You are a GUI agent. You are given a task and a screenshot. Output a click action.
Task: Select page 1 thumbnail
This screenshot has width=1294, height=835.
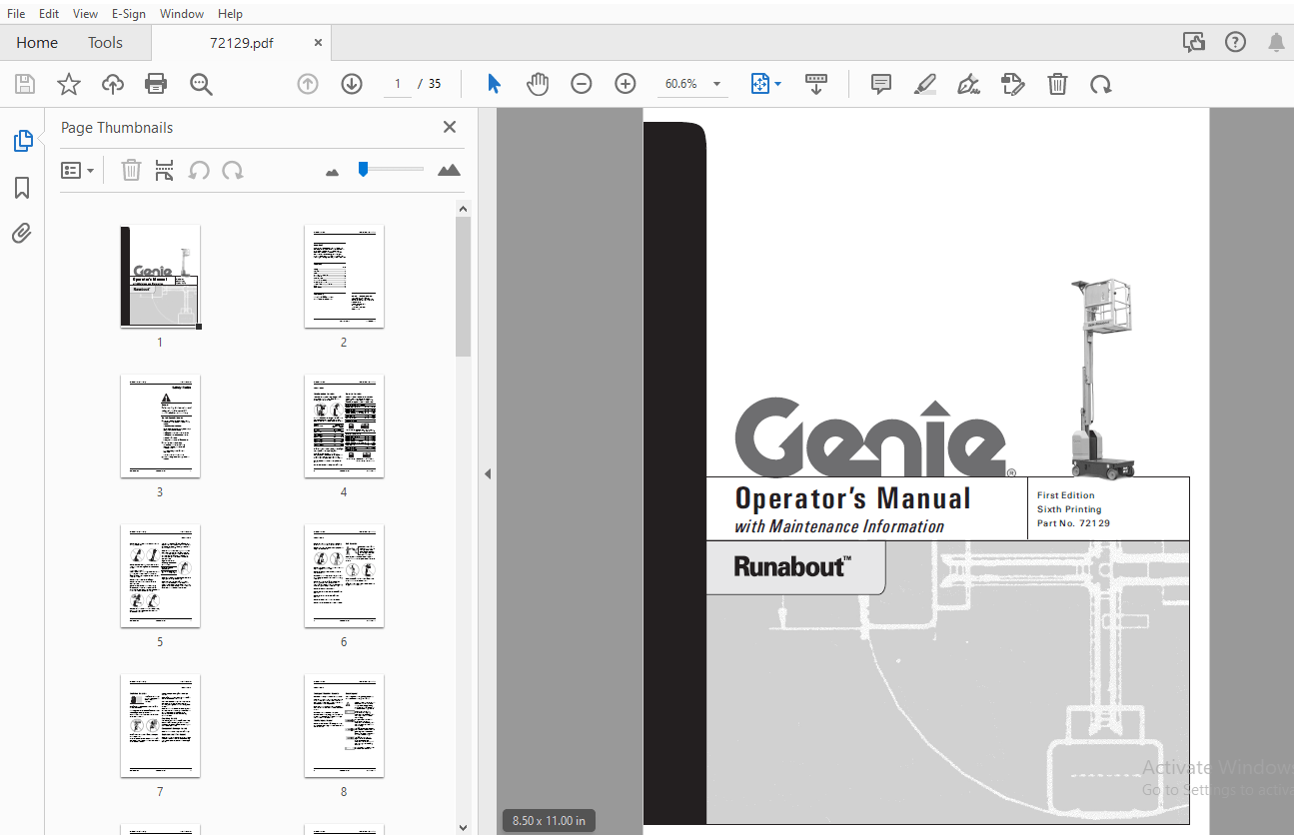click(160, 276)
